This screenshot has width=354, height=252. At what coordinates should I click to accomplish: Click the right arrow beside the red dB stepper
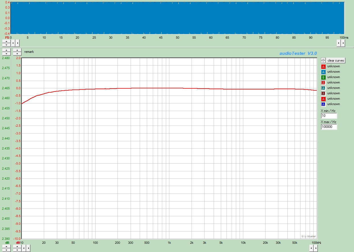tap(28, 248)
